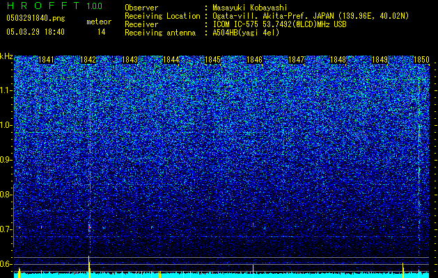
Task: Click the 1844 time marker
Action: [171, 60]
